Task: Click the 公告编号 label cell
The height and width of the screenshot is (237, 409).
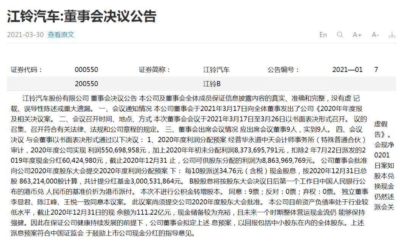Action: pyautogui.click(x=283, y=70)
